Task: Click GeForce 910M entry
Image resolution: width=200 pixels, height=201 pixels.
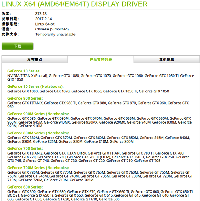Action: pos(30,126)
